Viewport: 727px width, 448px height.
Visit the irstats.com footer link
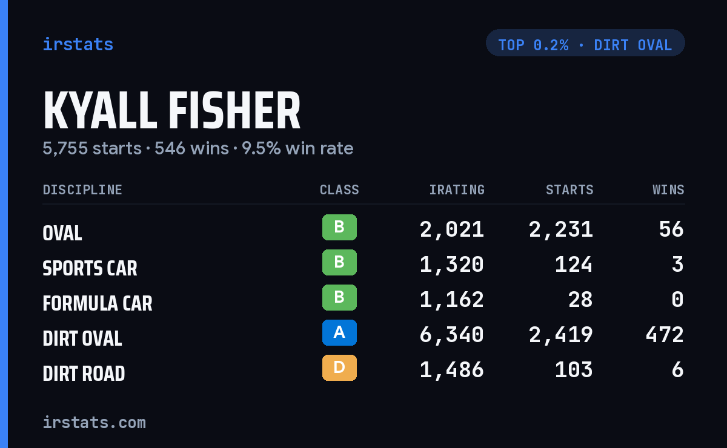[94, 422]
